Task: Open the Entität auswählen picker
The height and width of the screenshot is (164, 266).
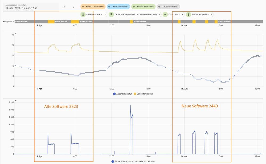Action: [144, 7]
